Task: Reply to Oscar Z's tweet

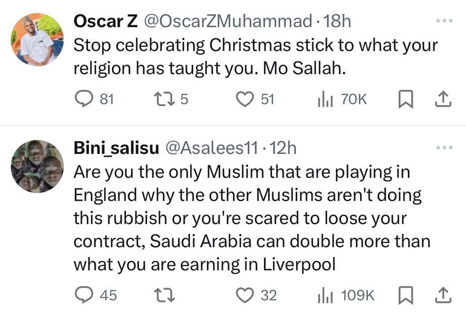Action: tap(83, 99)
